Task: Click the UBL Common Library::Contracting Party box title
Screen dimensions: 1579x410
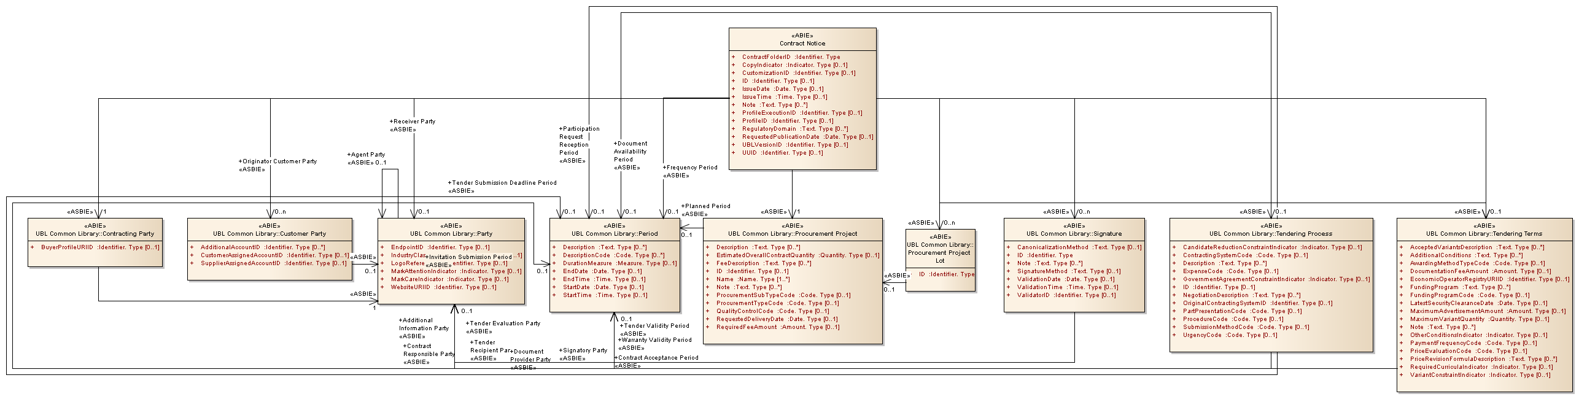Action: point(95,234)
